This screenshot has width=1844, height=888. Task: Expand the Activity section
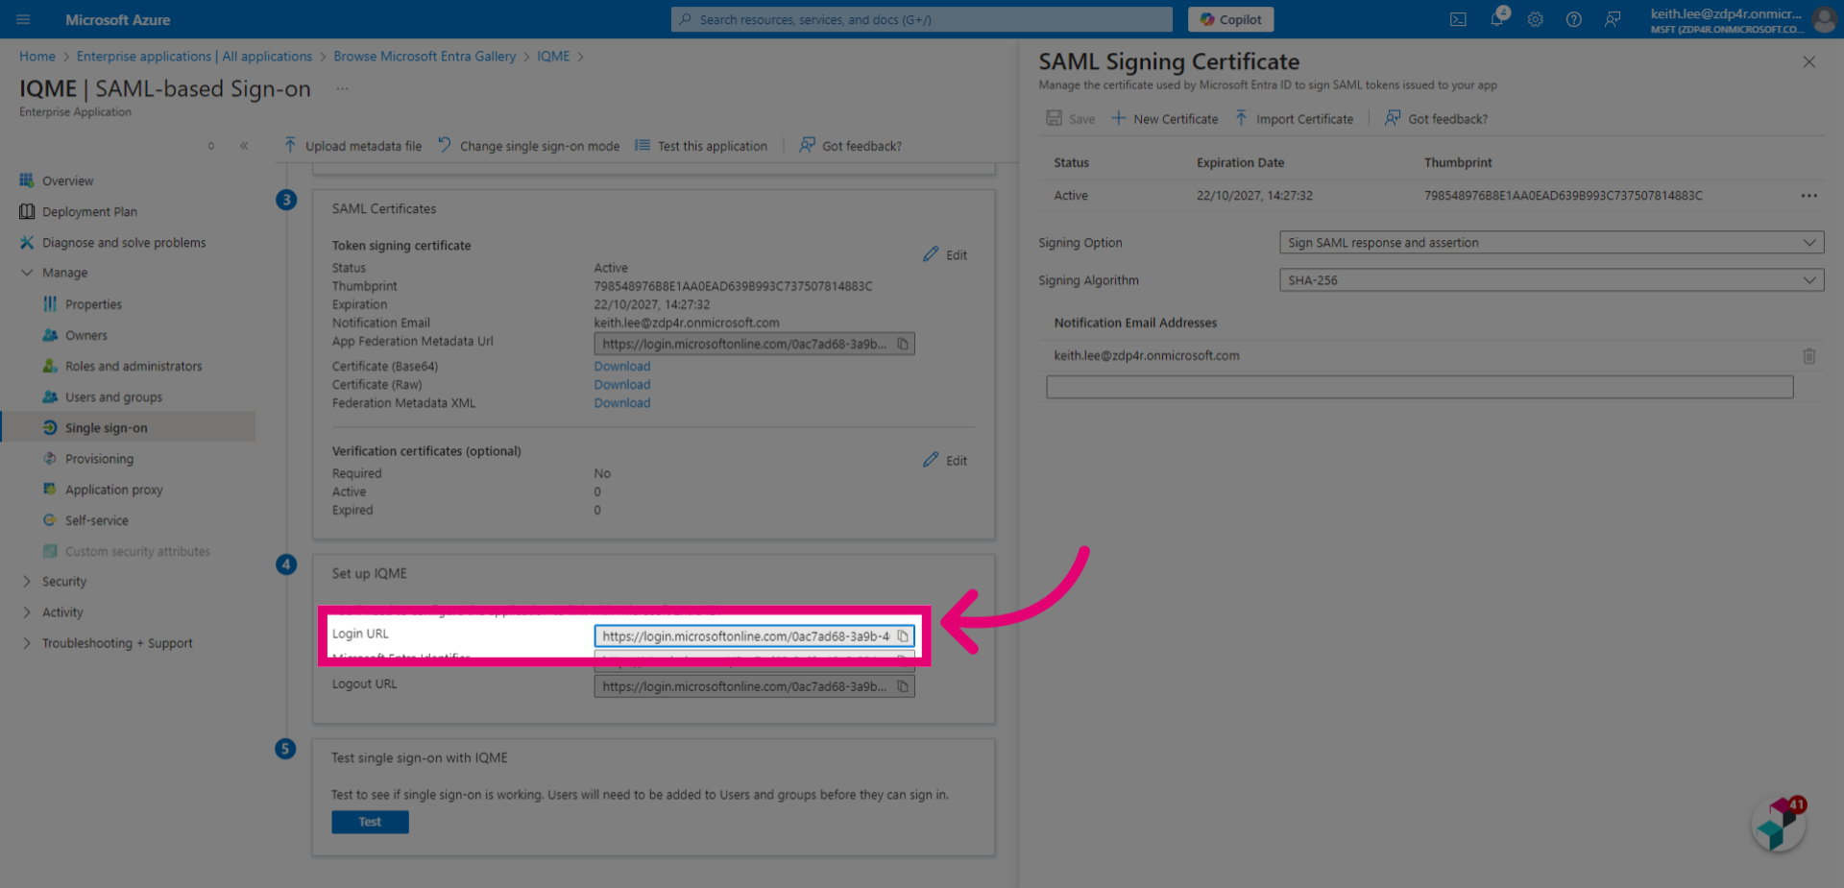pyautogui.click(x=27, y=612)
